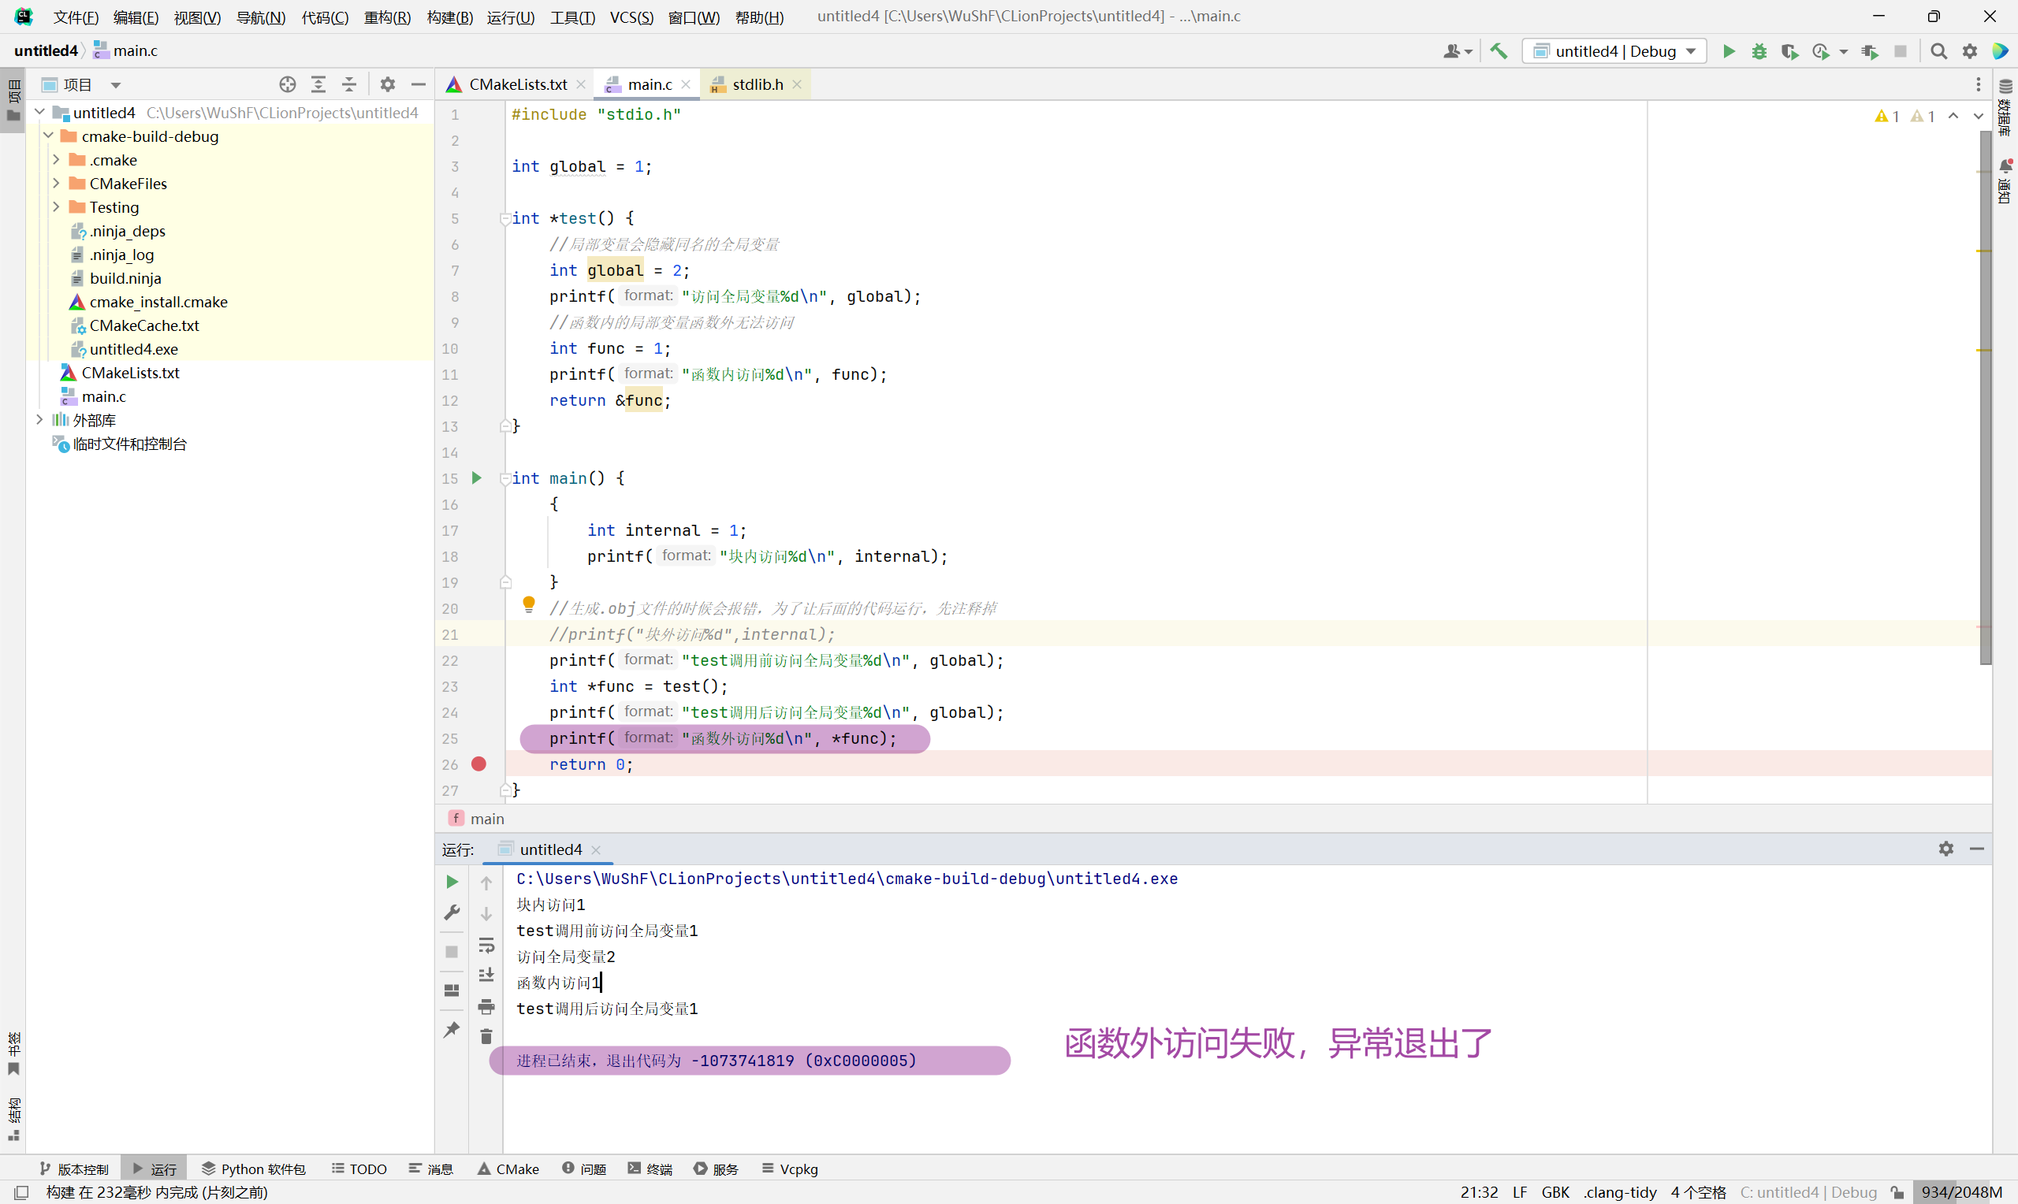This screenshot has width=2018, height=1204.
Task: Click the select opened file target icon
Action: pyautogui.click(x=287, y=84)
